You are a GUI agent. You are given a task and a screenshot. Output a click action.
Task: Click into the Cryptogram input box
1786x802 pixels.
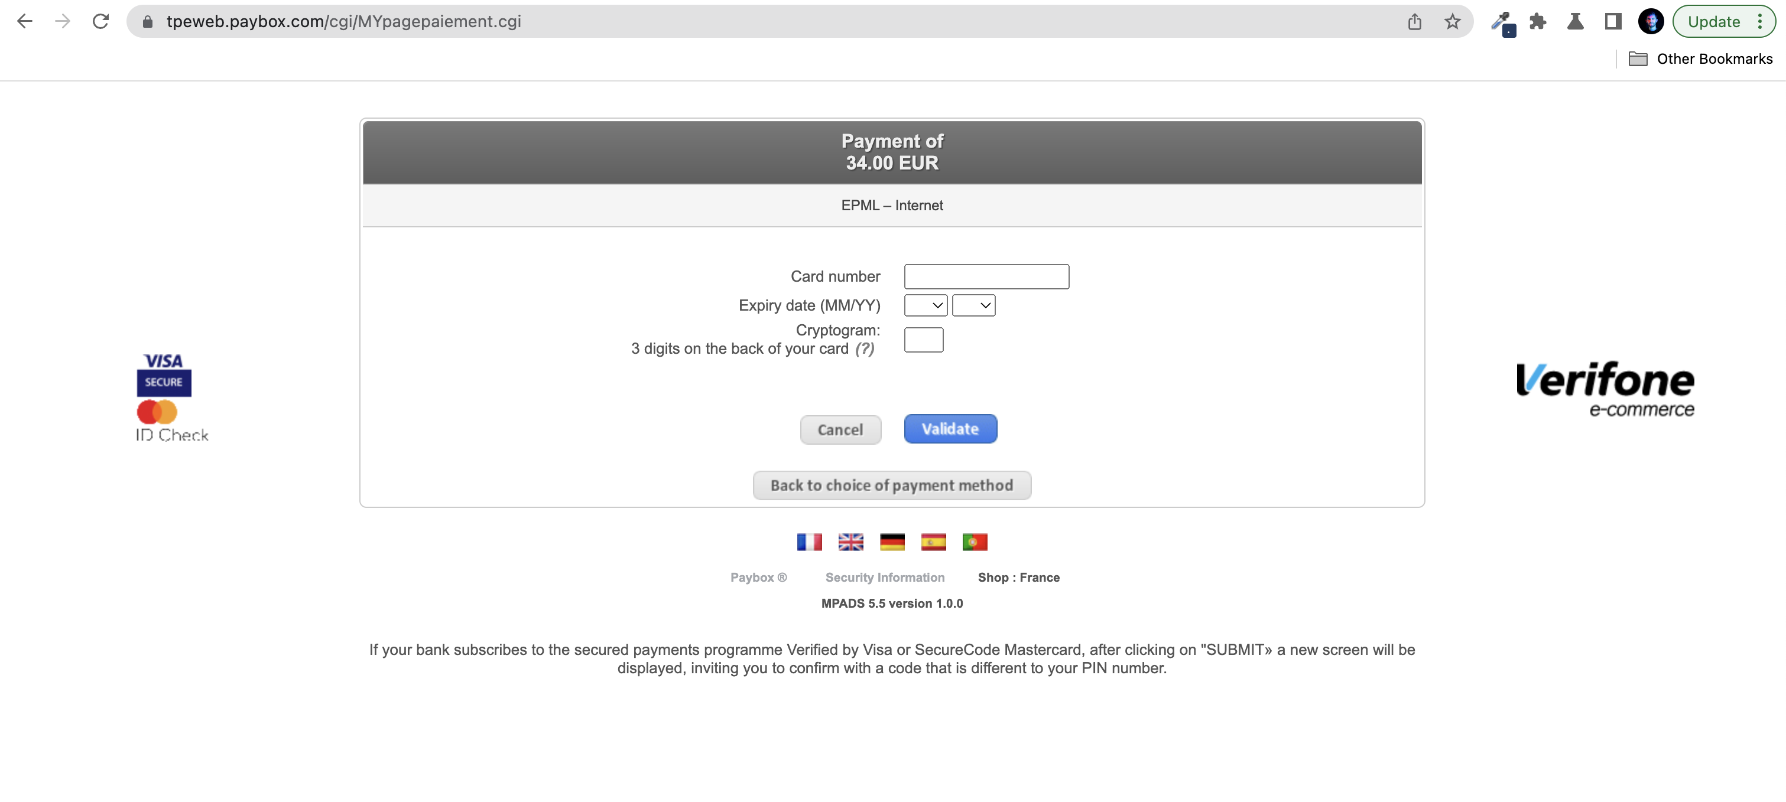point(924,340)
